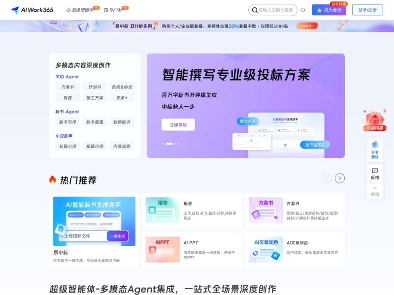Screen dimensions: 394x295
Task: Click the 文档 Agent heading
Action: 67,77
